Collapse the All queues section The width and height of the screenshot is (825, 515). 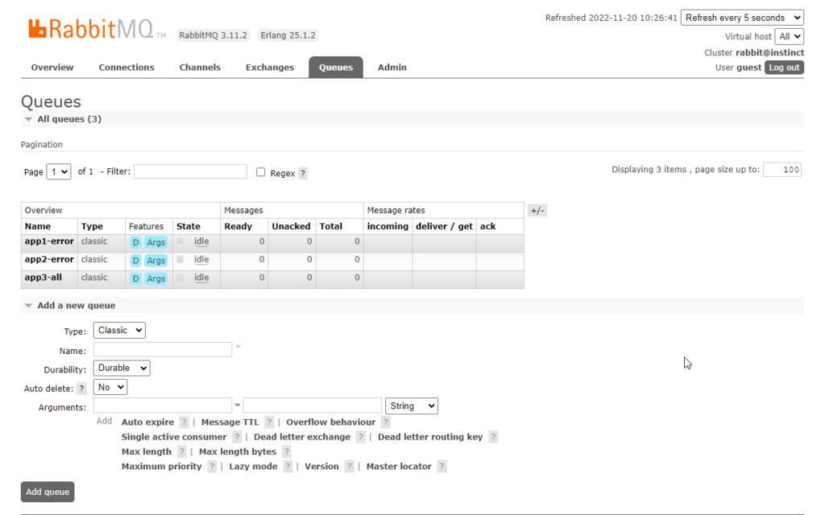click(x=30, y=118)
